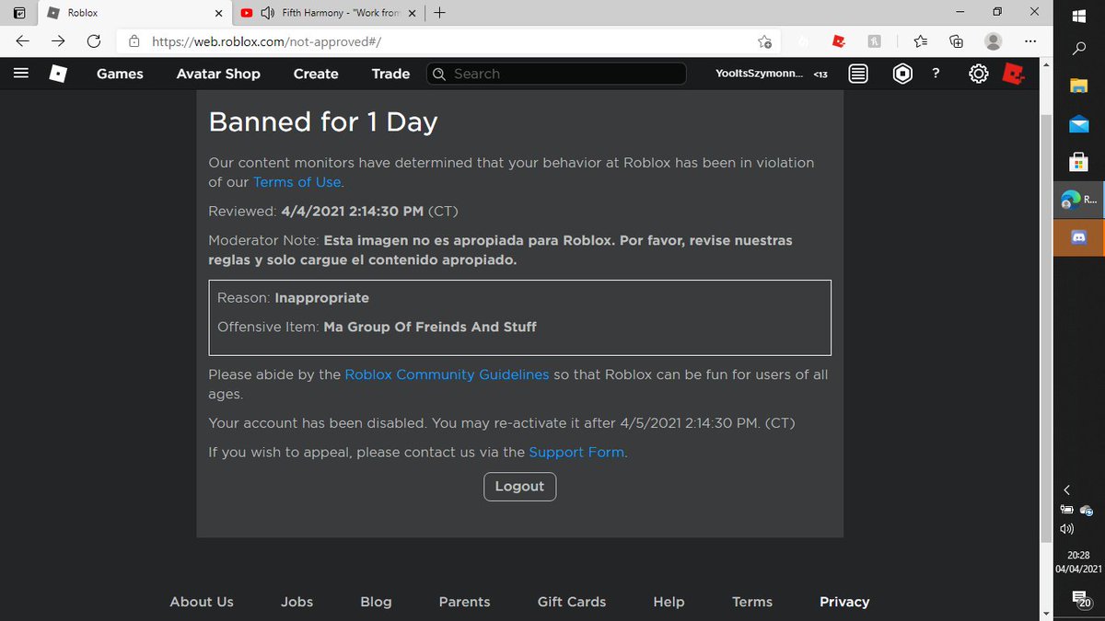Open Help footer link

pos(669,602)
